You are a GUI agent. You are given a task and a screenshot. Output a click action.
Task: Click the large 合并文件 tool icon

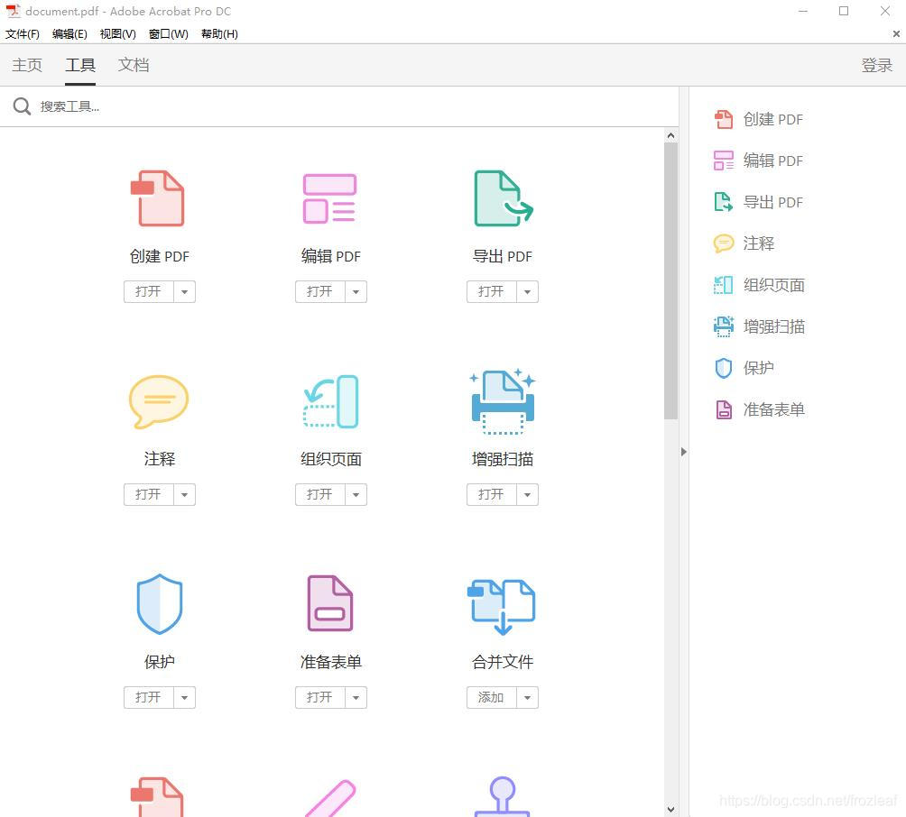tap(502, 606)
